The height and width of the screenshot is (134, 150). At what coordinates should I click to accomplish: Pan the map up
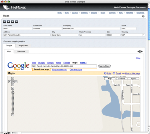pyautogui.click(x=13, y=78)
